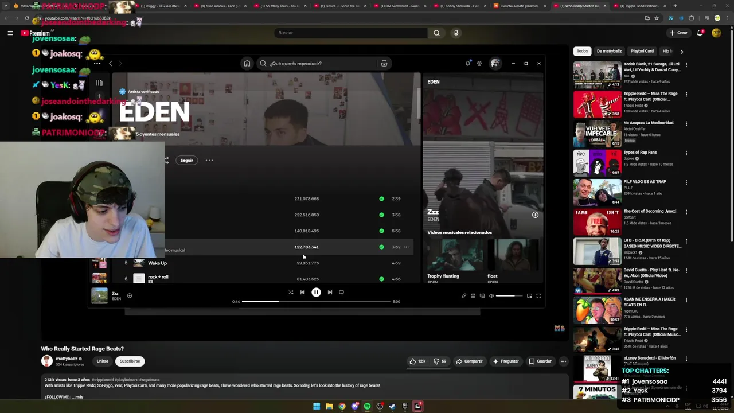The width and height of the screenshot is (734, 413).
Task: Select the De mattyballz filter chip
Action: pos(609,51)
